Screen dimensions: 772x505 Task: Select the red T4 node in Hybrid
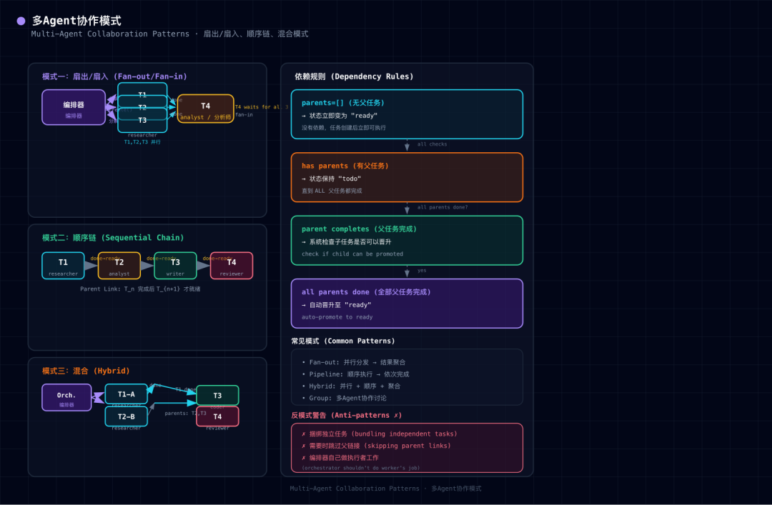tap(217, 416)
